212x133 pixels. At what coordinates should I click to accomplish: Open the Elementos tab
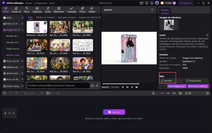coord(59,10)
